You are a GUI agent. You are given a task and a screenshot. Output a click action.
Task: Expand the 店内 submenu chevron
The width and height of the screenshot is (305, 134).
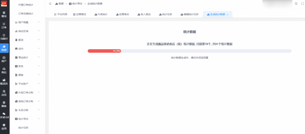(39, 49)
